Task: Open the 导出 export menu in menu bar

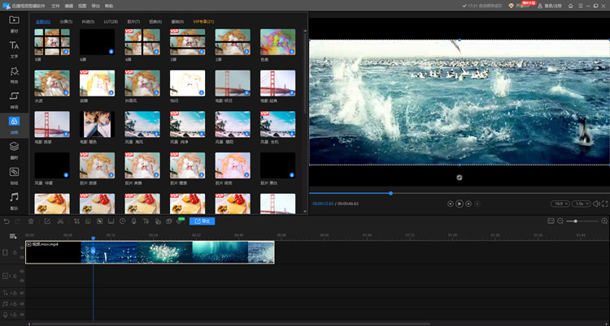Action: 95,6
